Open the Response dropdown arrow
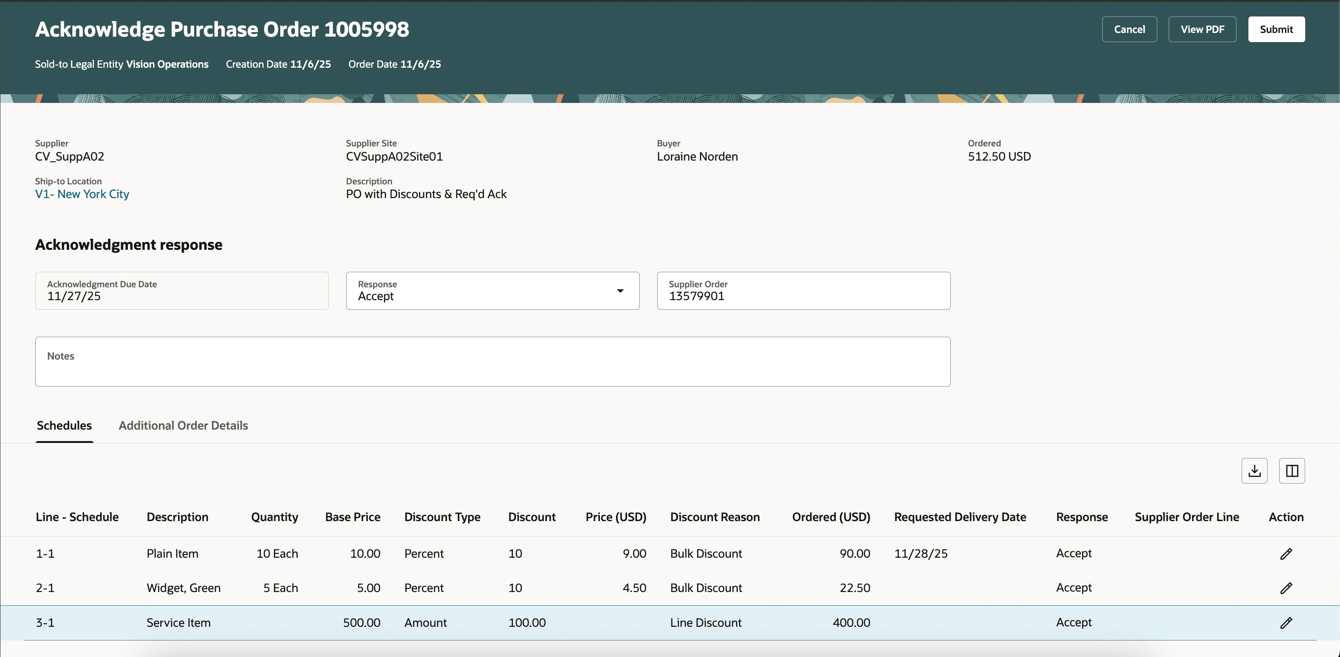Viewport: 1340px width, 657px height. coord(620,291)
